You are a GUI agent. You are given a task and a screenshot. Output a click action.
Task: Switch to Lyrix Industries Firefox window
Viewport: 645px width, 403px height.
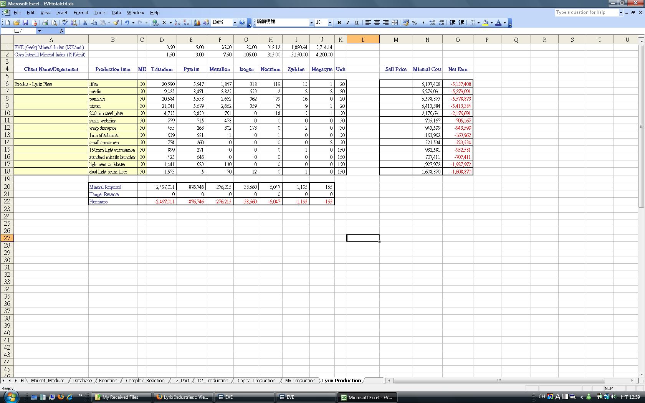pos(183,397)
